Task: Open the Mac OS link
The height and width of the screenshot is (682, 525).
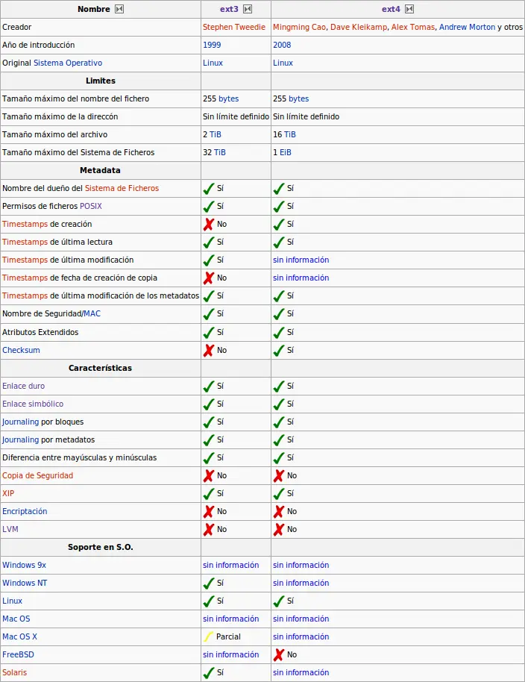Action: 16,619
